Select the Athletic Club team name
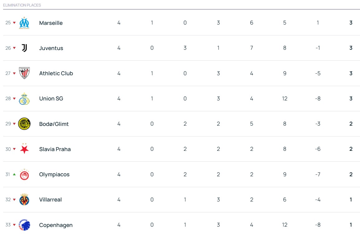The height and width of the screenshot is (236, 360). [56, 73]
